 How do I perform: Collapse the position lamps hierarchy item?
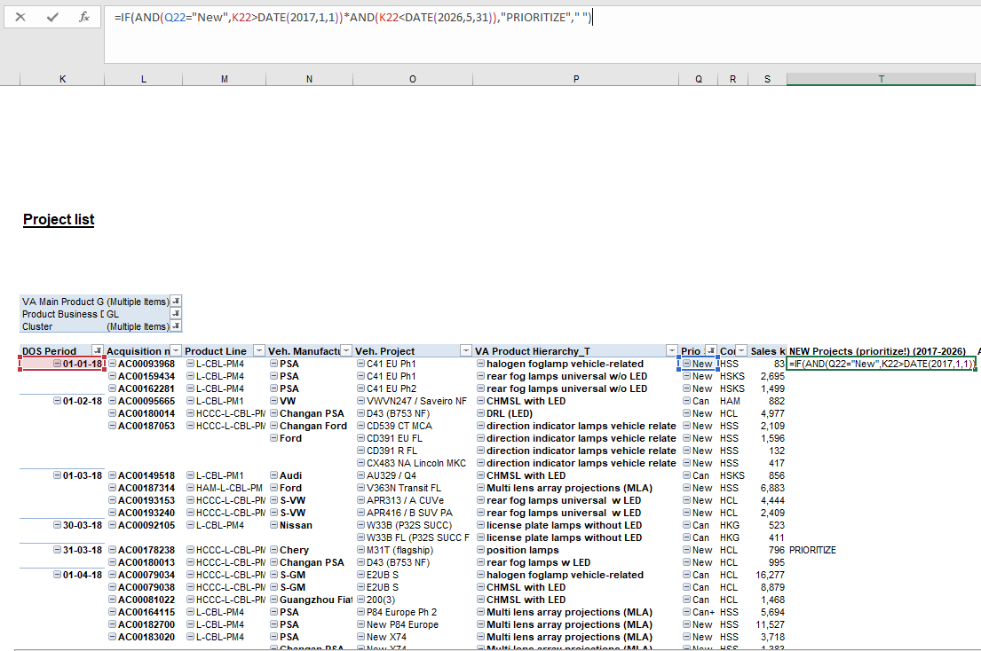480,550
